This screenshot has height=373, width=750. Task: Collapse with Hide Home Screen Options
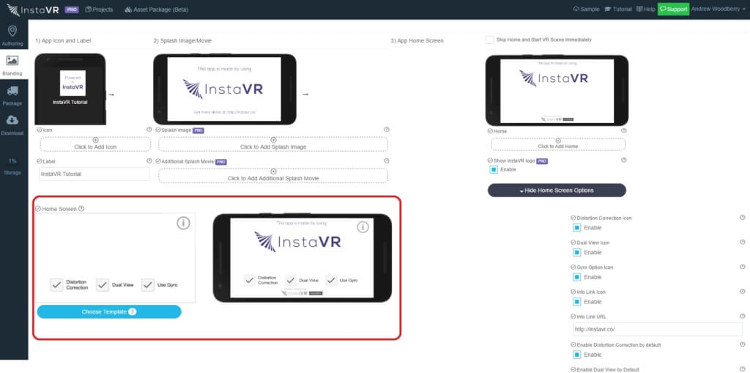557,190
